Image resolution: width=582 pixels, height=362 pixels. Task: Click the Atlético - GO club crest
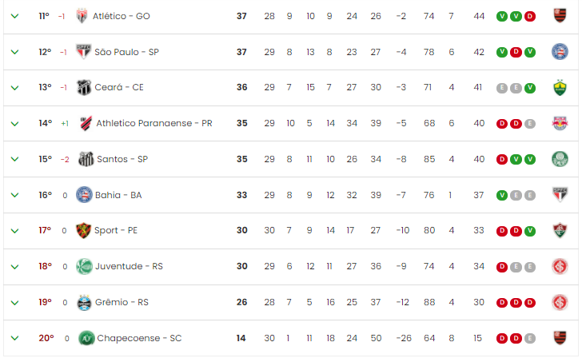pyautogui.click(x=82, y=16)
